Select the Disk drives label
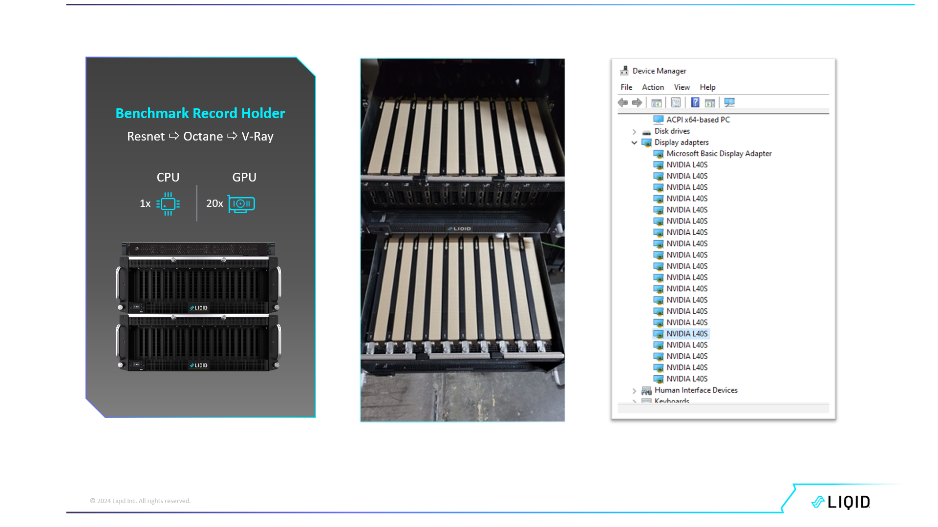 tap(672, 131)
